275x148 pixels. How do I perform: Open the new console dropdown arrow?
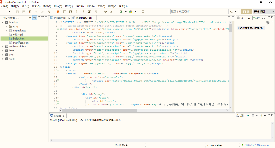click(x=265, y=116)
